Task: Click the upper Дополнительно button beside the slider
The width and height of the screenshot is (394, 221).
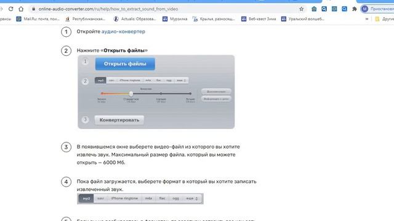Action: (216, 91)
